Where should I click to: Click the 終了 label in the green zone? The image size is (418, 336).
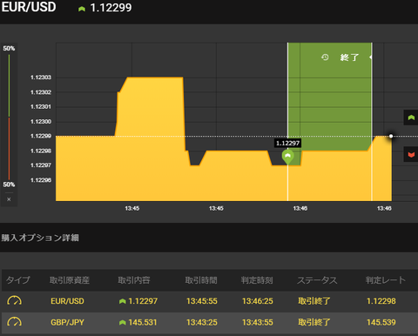[x=349, y=57]
